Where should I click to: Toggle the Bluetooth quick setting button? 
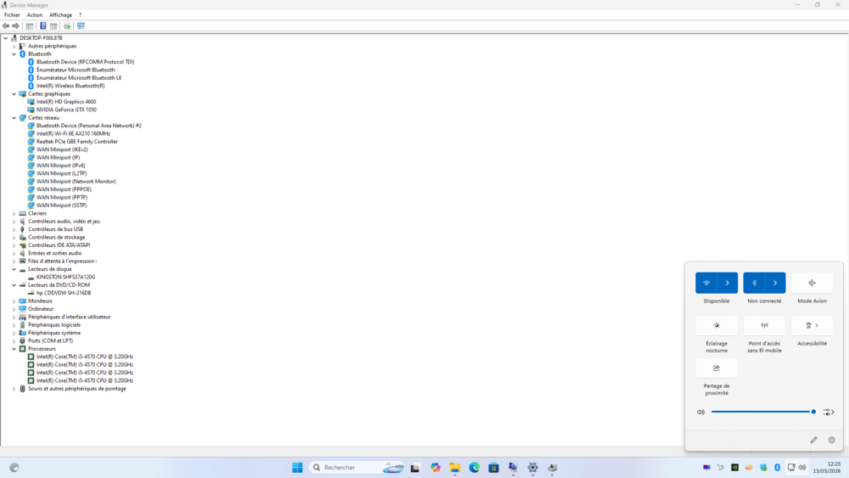pyautogui.click(x=754, y=283)
